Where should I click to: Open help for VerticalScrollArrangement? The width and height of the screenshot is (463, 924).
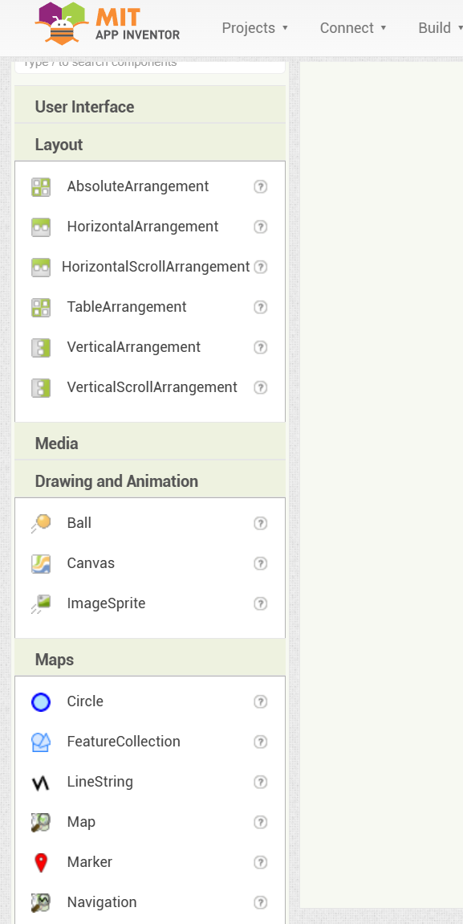(261, 387)
